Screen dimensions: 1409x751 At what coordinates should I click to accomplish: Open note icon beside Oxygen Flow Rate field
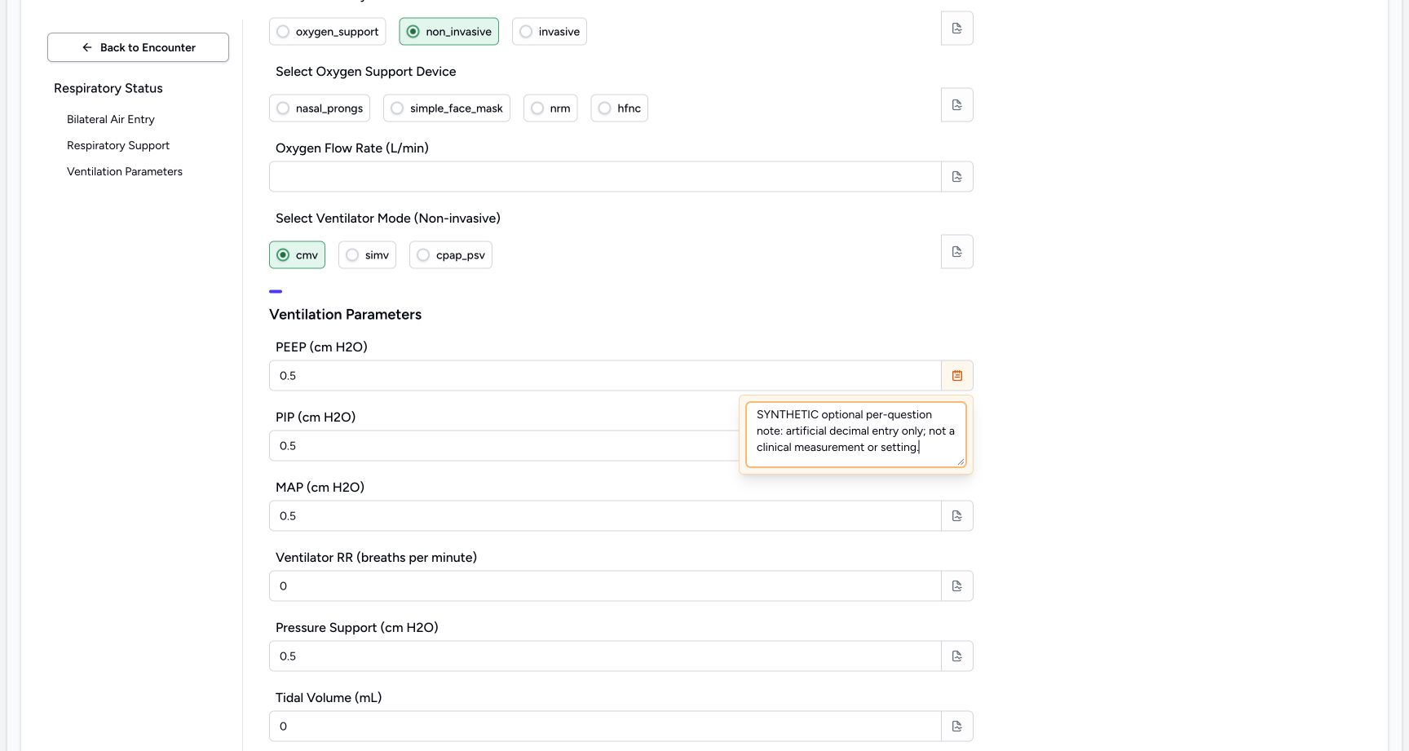(956, 177)
